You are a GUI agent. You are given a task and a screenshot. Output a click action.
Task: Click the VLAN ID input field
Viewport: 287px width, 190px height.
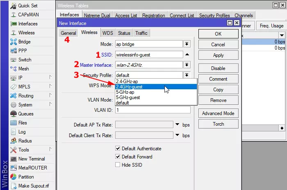point(153,110)
